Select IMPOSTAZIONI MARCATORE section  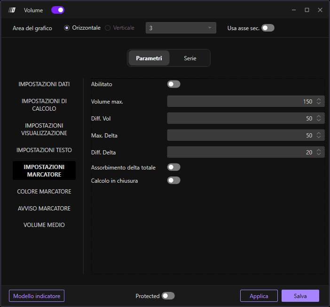click(x=44, y=170)
